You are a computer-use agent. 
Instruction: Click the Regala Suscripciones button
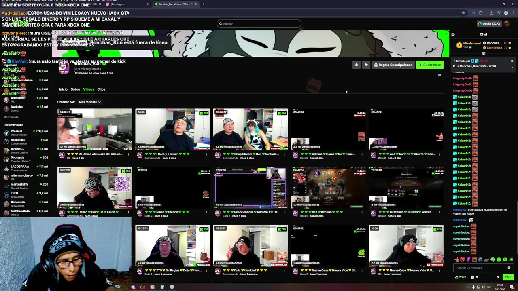pos(393,65)
